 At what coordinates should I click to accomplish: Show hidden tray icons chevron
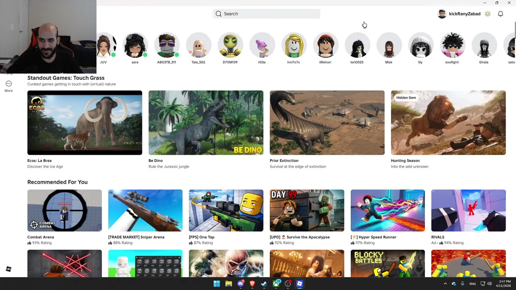coord(445,284)
